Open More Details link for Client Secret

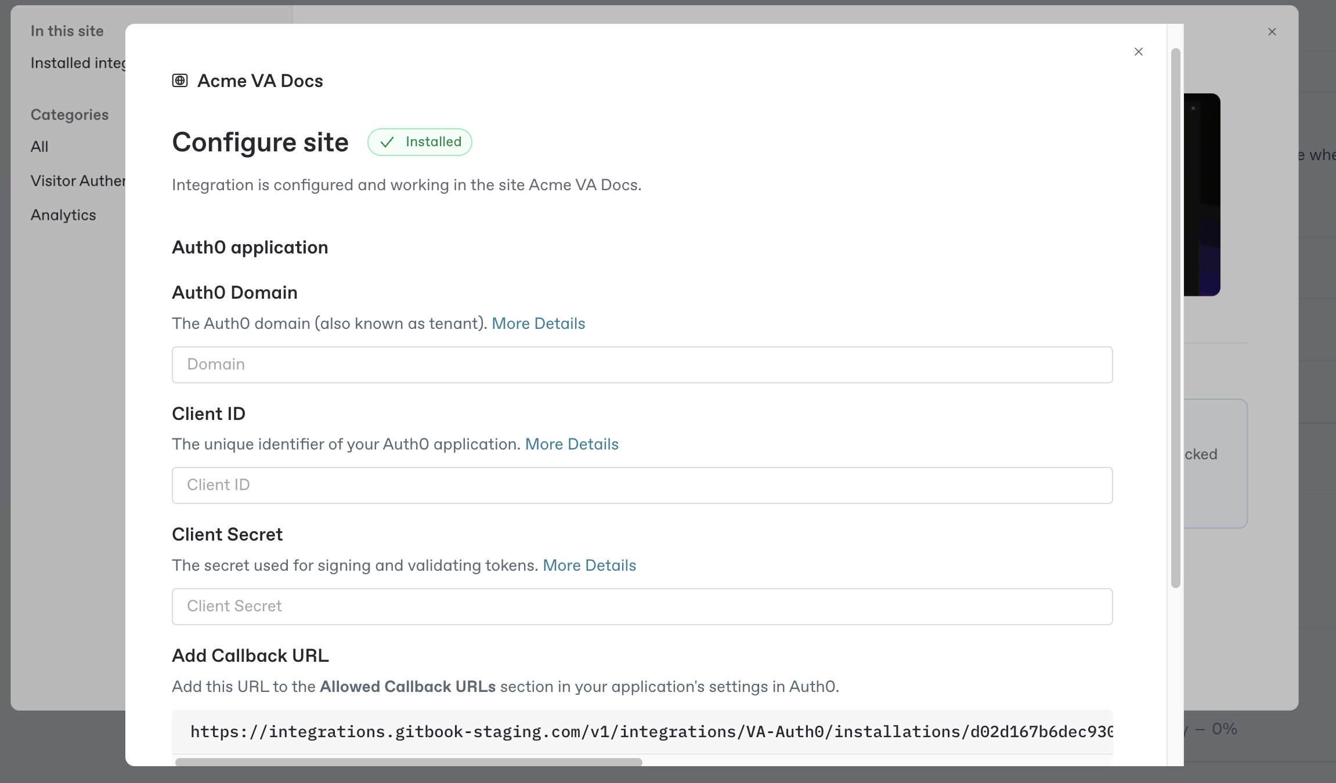pyautogui.click(x=589, y=565)
